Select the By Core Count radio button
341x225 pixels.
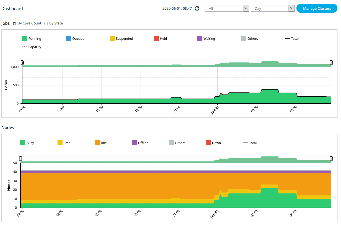click(x=14, y=24)
